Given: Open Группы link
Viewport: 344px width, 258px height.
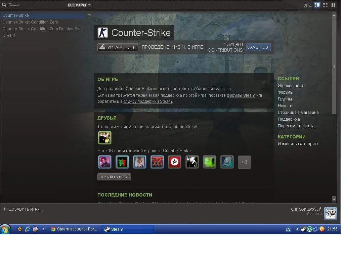Looking at the screenshot, I should coord(285,99).
